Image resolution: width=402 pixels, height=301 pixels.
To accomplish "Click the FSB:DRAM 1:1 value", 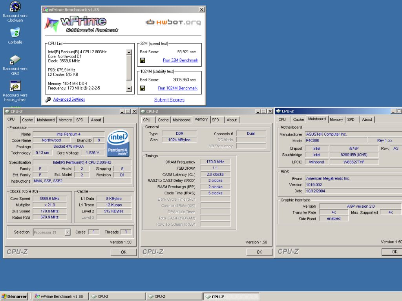I will [215, 168].
